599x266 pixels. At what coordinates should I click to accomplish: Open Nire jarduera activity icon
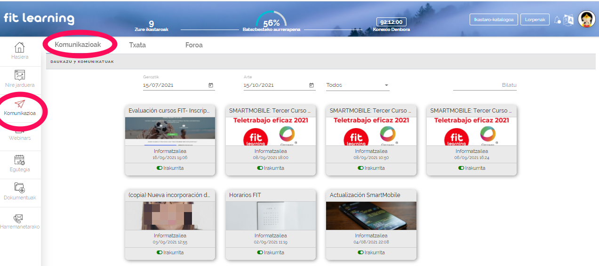click(20, 75)
